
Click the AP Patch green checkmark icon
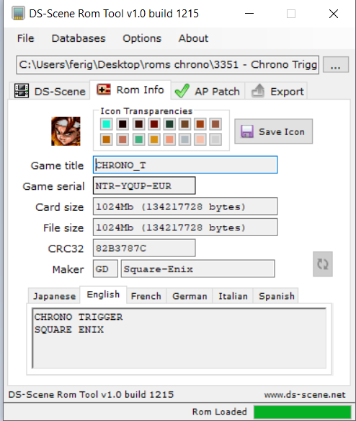(x=182, y=91)
